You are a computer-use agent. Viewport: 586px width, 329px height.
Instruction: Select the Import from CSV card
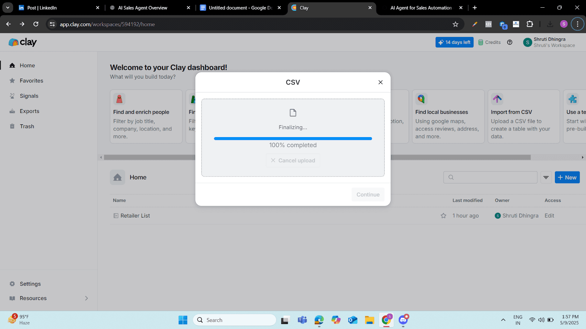point(524,117)
